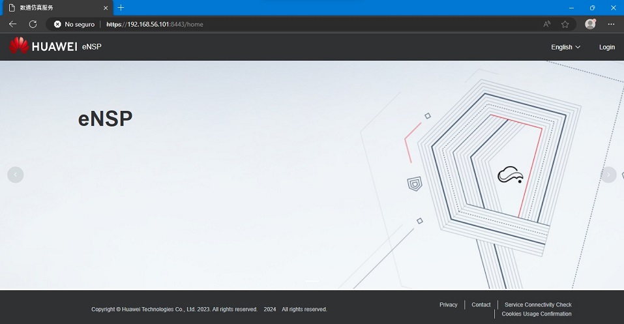The width and height of the screenshot is (624, 324).
Task: Reload the page with refresh icon
Action: [33, 24]
